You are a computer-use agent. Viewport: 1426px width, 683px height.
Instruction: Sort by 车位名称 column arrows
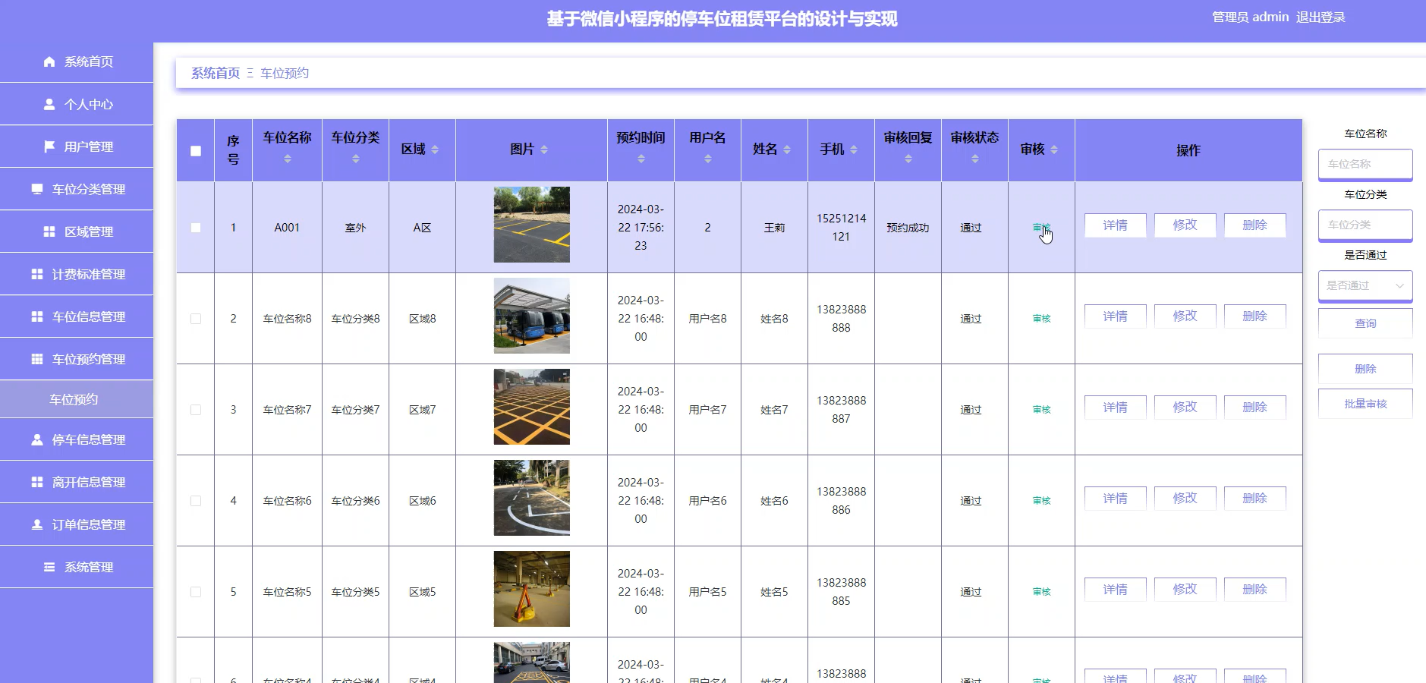tap(288, 159)
